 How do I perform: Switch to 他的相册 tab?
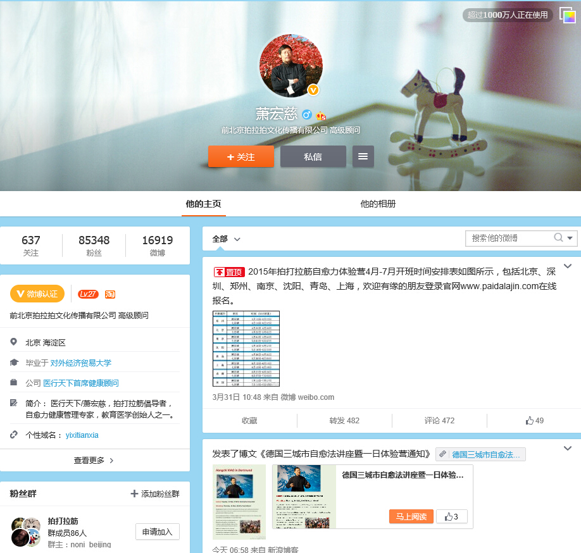378,204
